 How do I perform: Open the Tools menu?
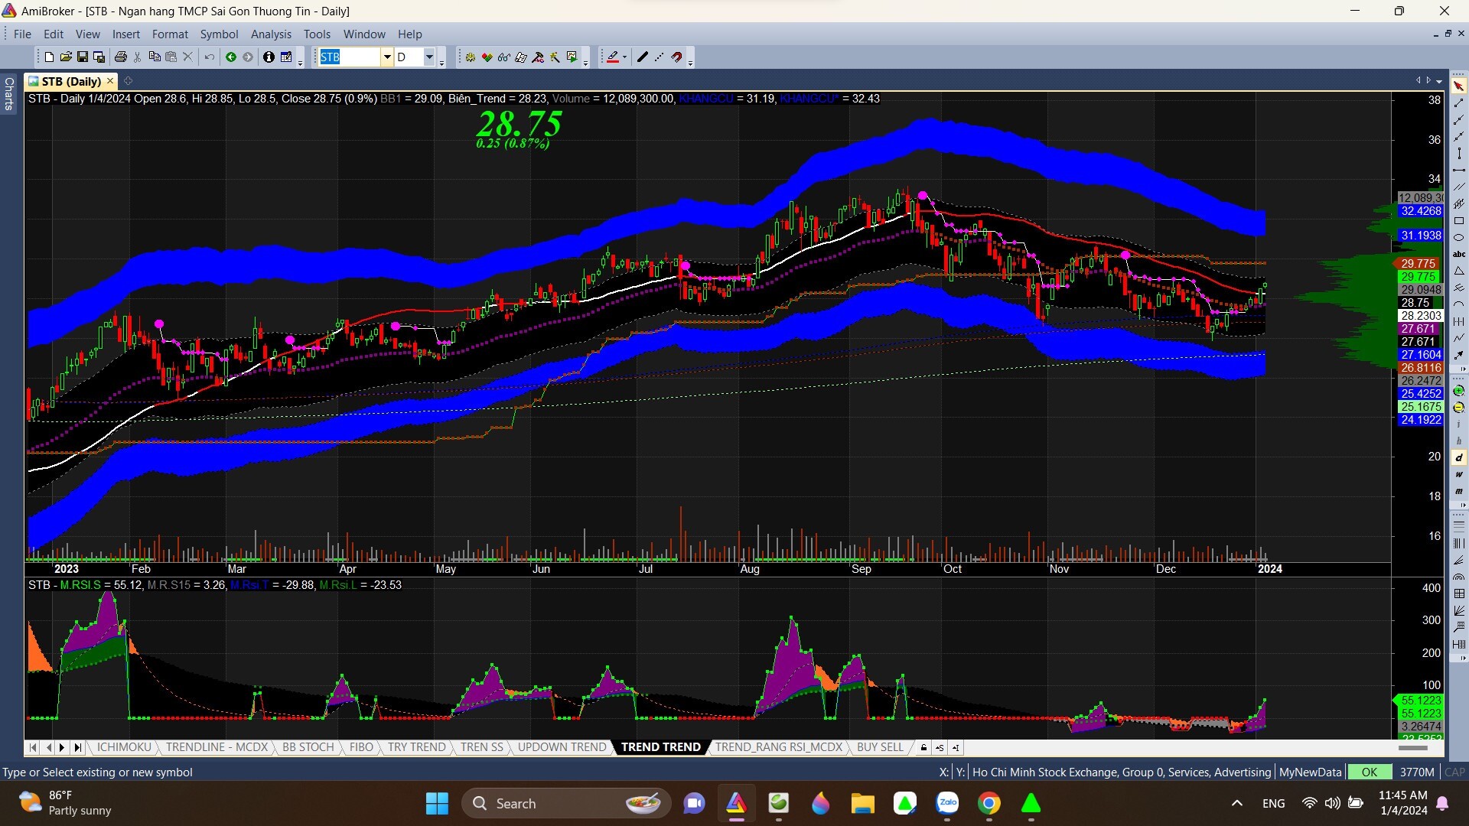(317, 34)
